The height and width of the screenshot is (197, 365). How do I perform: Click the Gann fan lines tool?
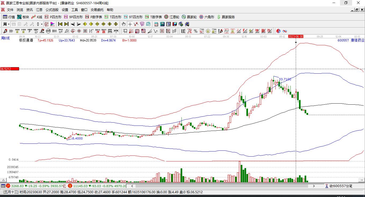pos(131,31)
